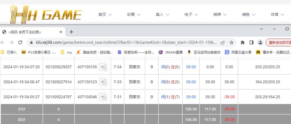Viewport: 291px width, 124px height.
Task: Open 亚马逊网站谢谢您 bookmark
Action: pyautogui.click(x=204, y=52)
